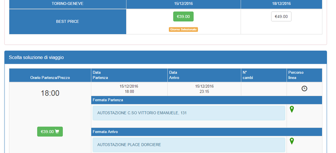Click the large 18:00 departure time
Viewport: 336px width, 153px height.
[50, 93]
